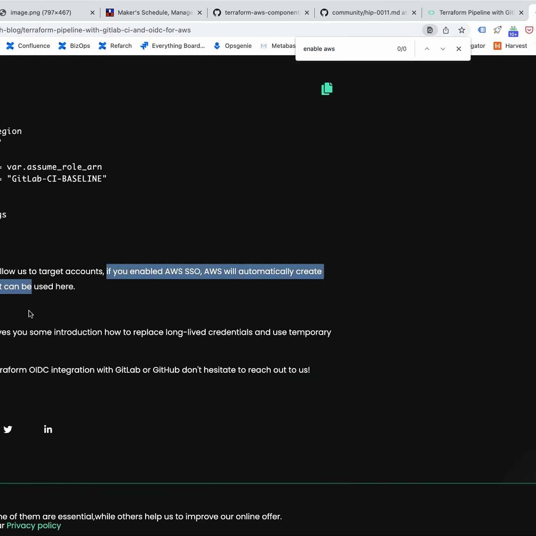Click the find text field containing 'enable aws'

[x=345, y=49]
